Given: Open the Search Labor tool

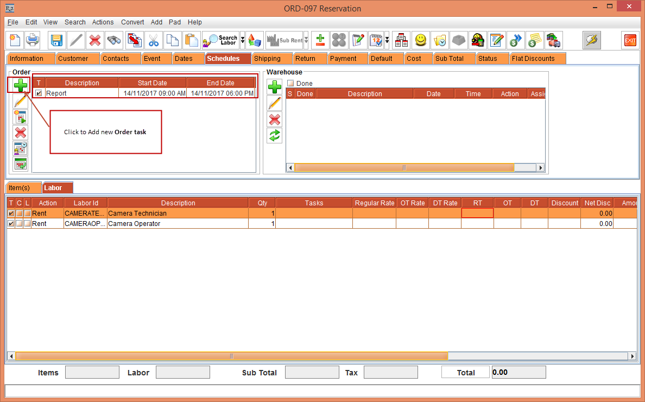Looking at the screenshot, I should 220,40.
